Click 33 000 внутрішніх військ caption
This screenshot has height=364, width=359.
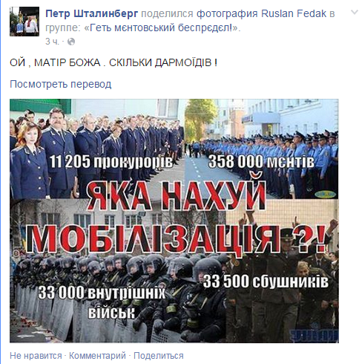(x=102, y=302)
